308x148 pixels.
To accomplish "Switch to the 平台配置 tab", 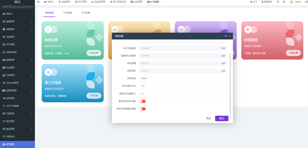I will pos(67,13).
